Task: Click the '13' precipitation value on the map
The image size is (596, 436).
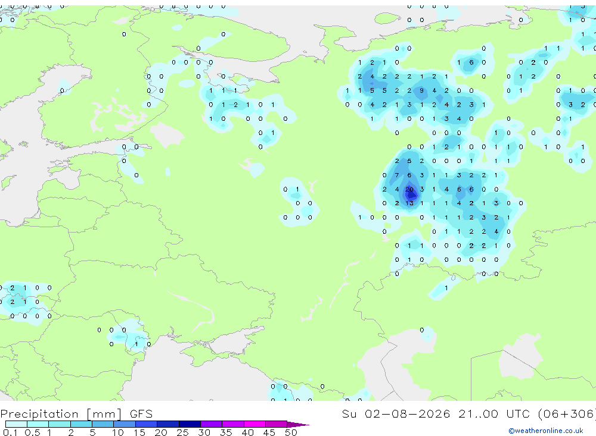Action: [x=409, y=203]
